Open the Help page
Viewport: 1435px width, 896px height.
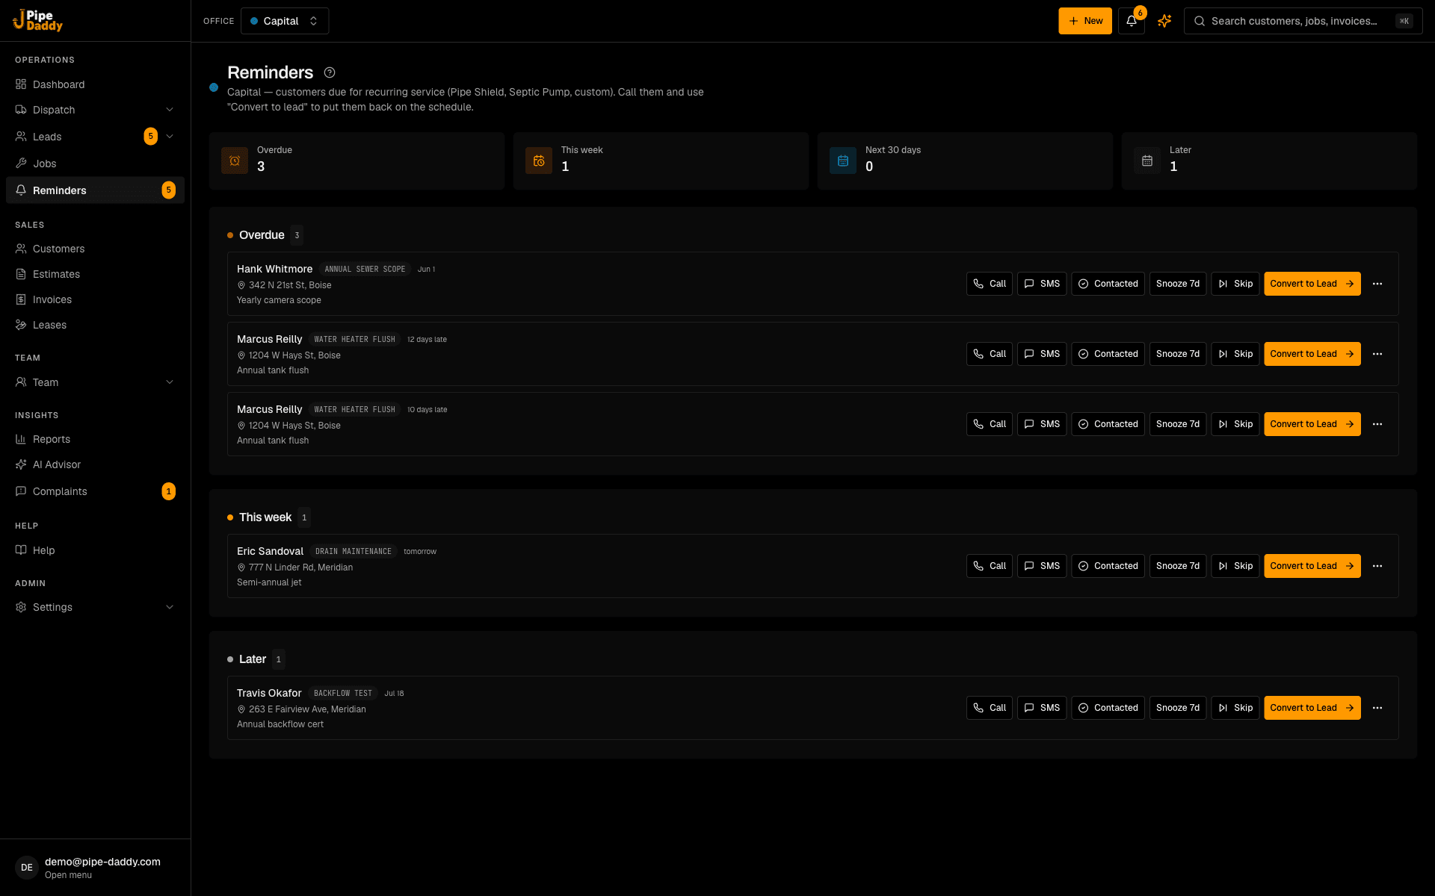click(95, 550)
